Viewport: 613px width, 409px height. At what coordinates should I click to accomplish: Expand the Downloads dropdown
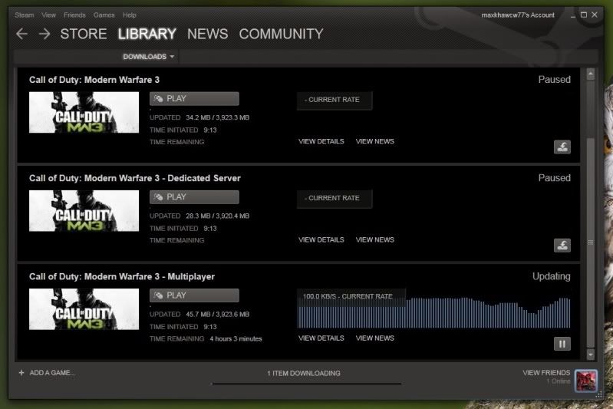[x=149, y=57]
